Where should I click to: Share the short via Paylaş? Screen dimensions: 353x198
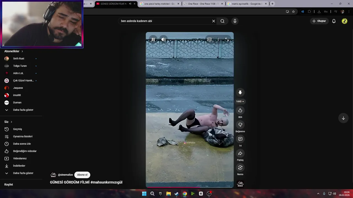click(x=240, y=153)
